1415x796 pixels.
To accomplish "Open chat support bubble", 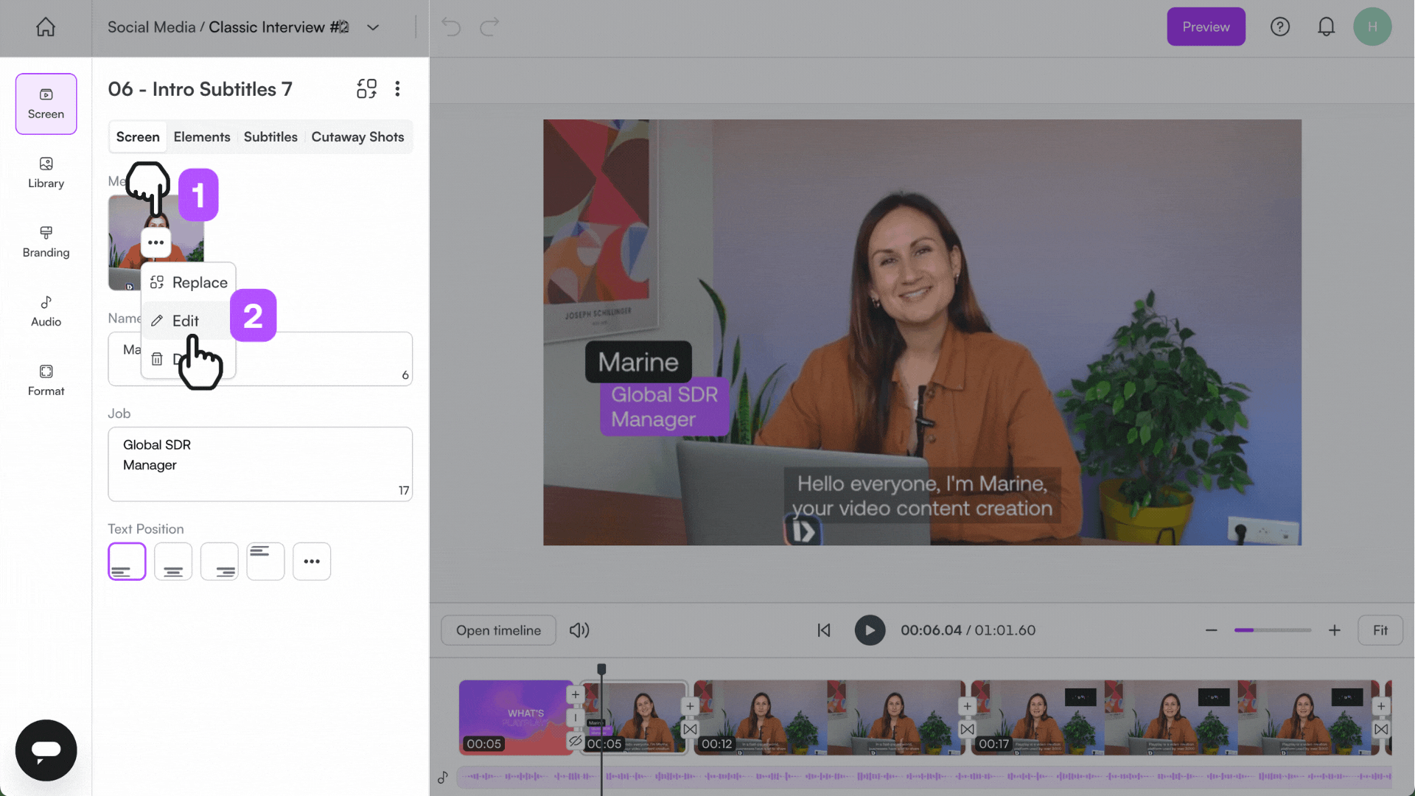I will (46, 750).
